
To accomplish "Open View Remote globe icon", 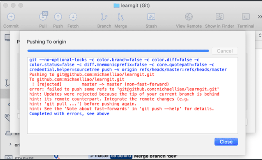I will click(189, 17).
